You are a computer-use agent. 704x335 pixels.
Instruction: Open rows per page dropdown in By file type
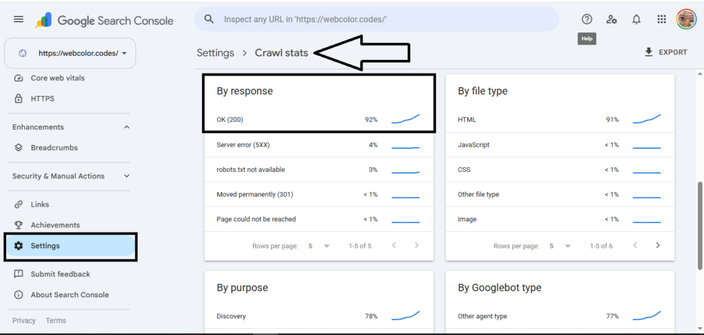point(560,246)
